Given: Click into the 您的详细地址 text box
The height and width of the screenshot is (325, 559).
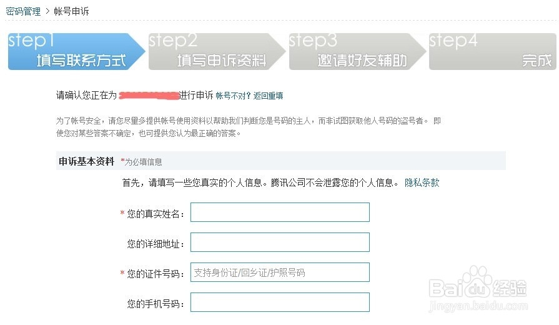Looking at the screenshot, I should point(280,242).
